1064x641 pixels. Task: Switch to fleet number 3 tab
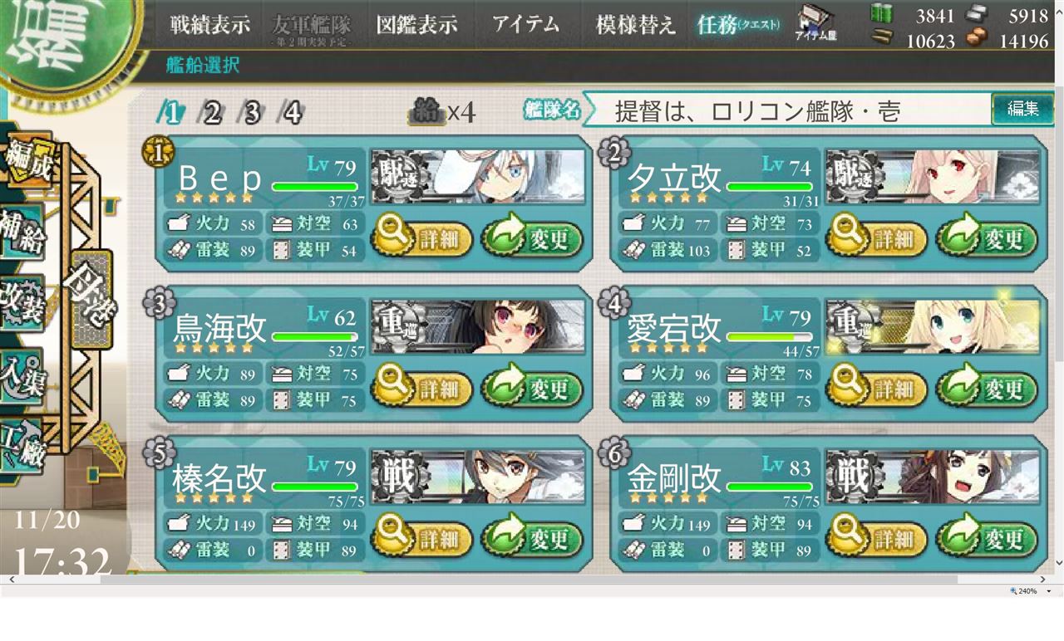[252, 112]
